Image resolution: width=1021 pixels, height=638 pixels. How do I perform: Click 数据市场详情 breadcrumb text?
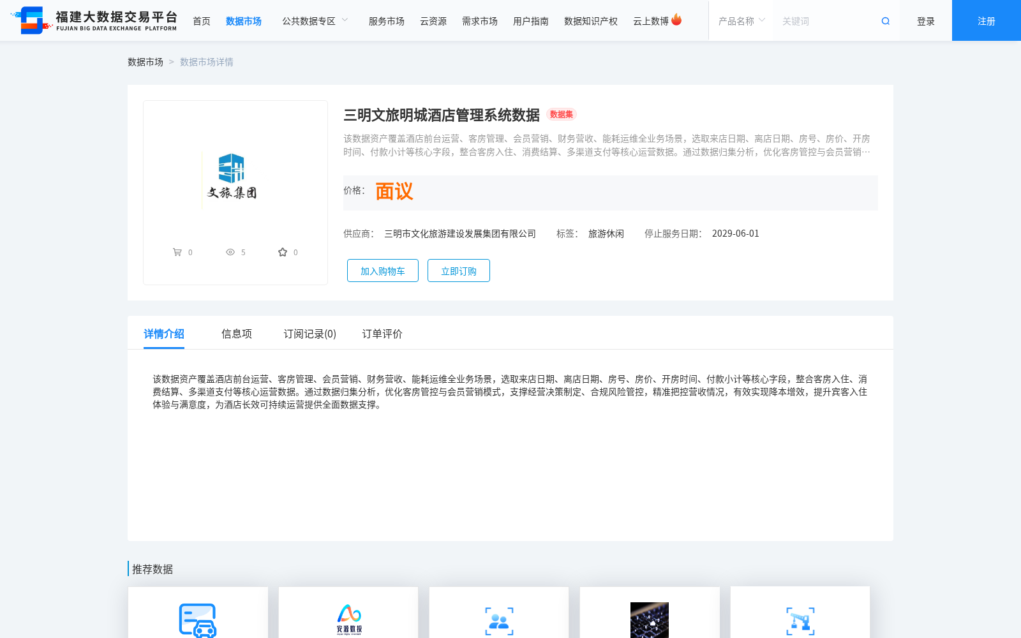point(207,62)
